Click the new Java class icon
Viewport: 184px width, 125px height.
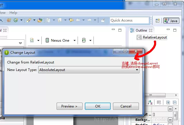(x=16, y=20)
